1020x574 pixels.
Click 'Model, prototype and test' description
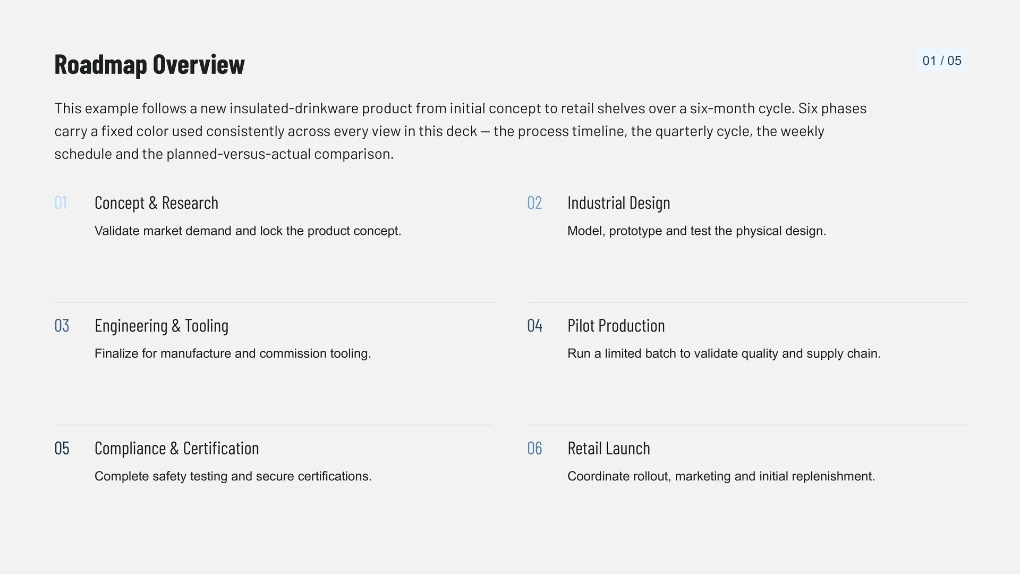tap(696, 231)
